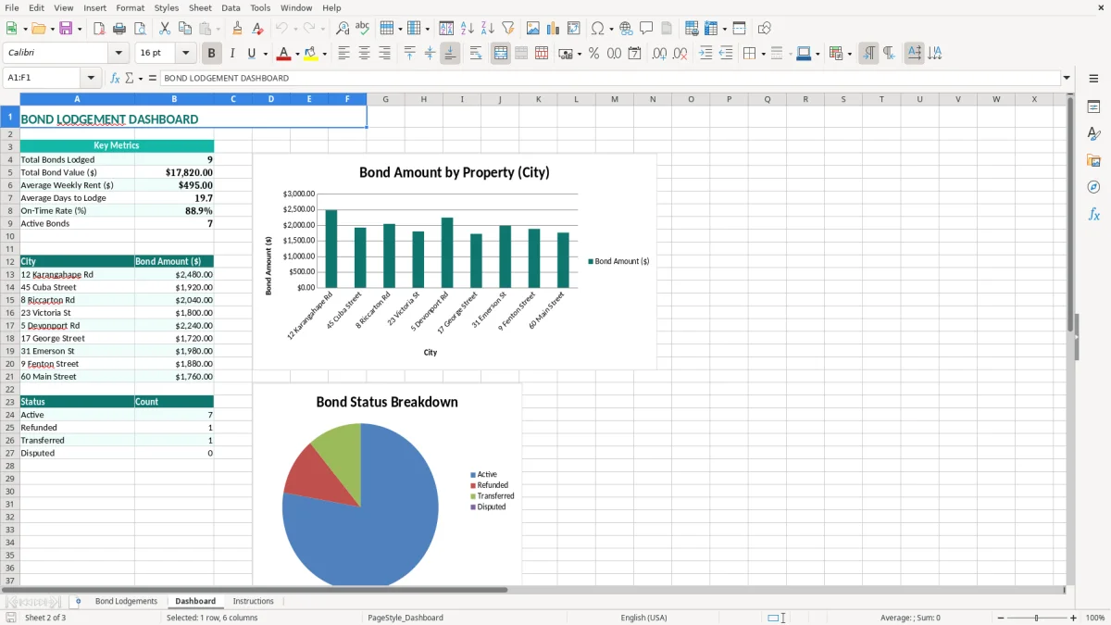The width and height of the screenshot is (1111, 625).
Task: Toggle Center Horizontally alignment
Action: (364, 54)
